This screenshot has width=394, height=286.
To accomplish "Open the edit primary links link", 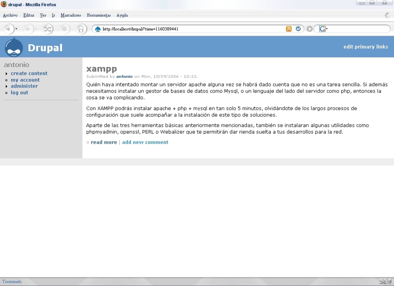I will 366,47.
